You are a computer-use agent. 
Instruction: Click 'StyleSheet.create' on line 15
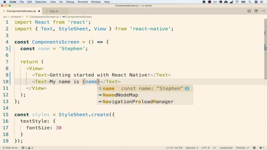tap(83, 115)
